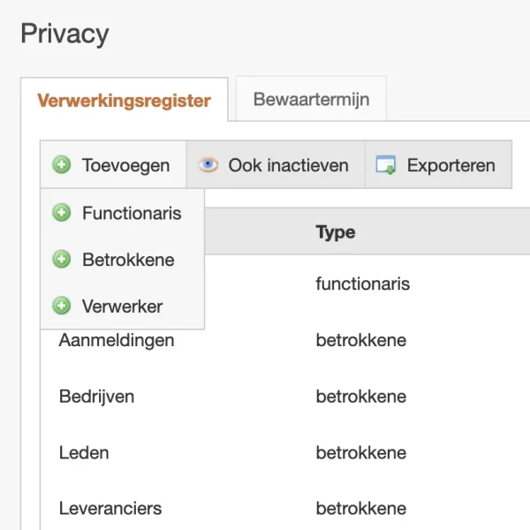Screen dimensions: 530x530
Task: Choose Verwerker from the Toevoegen menu
Action: (x=122, y=307)
